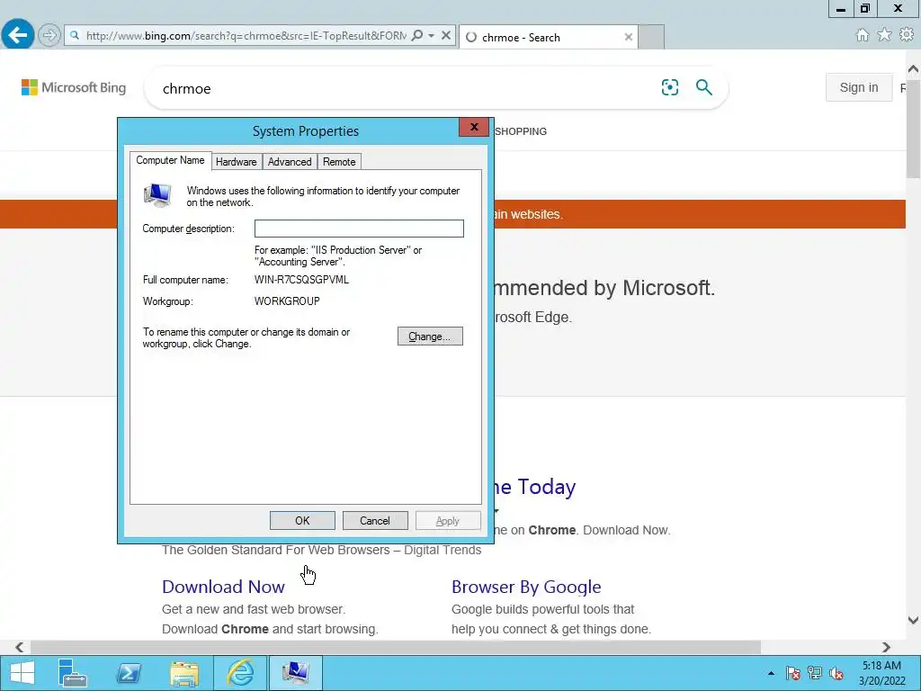
Task: Click the Bing search magnifier button
Action: [x=703, y=87]
